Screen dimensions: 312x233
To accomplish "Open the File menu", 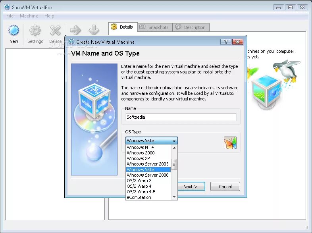I will click(x=10, y=16).
